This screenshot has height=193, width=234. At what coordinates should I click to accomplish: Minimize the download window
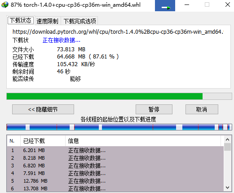click(187, 5)
